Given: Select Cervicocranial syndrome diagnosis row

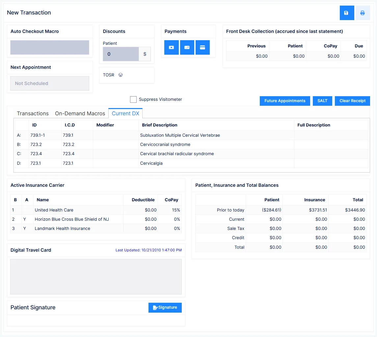Looking at the screenshot, I should (192, 145).
